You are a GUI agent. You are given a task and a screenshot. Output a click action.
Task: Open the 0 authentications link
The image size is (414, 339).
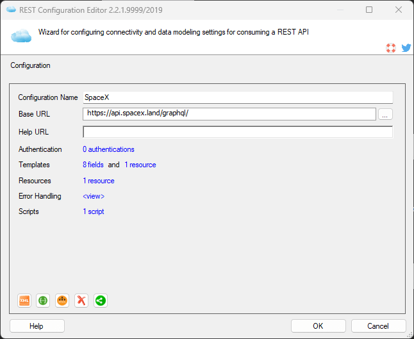tap(108, 149)
